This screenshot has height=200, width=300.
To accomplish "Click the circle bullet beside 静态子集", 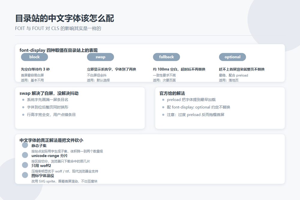I will tap(25, 145).
